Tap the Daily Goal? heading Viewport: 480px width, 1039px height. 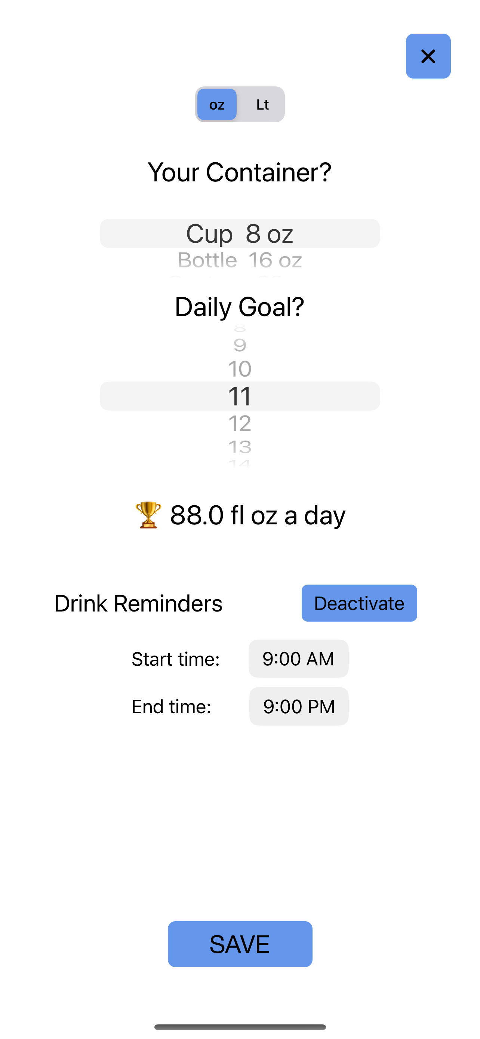[240, 307]
